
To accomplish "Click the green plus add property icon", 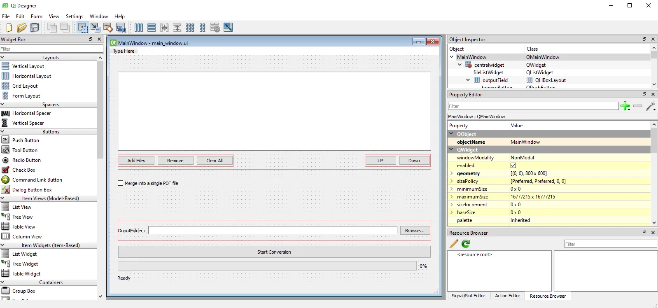I will pyautogui.click(x=625, y=106).
